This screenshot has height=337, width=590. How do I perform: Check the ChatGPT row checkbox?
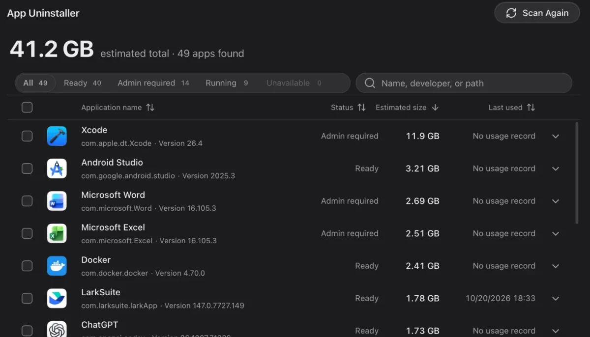point(27,331)
